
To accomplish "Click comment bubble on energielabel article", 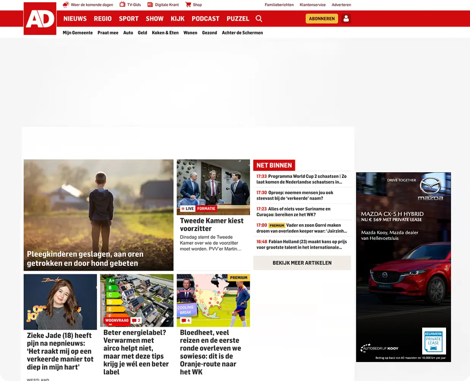I will (x=136, y=321).
